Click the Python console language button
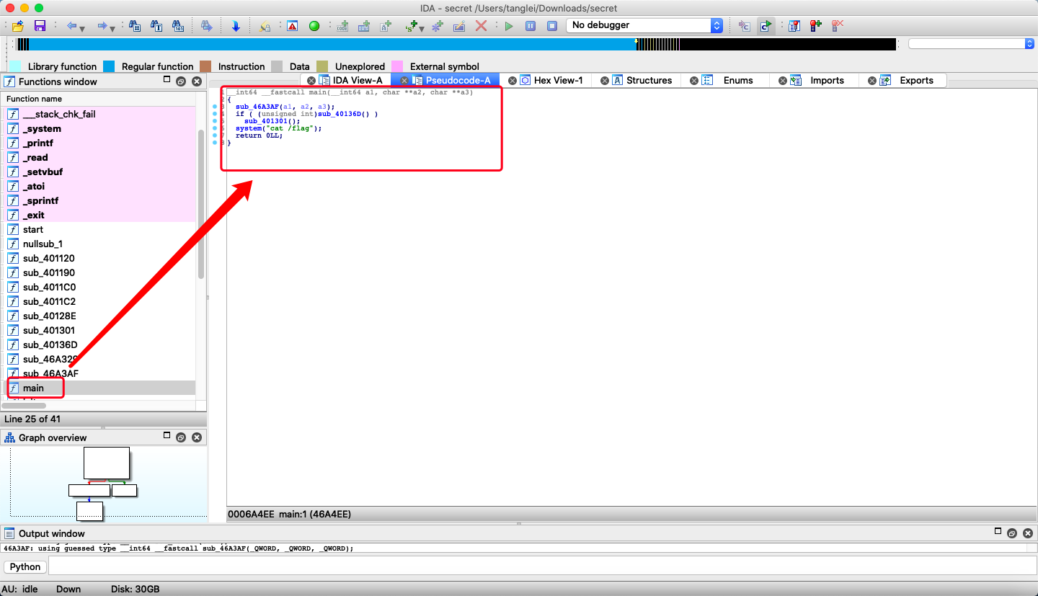Viewport: 1038px width, 596px height. point(25,566)
